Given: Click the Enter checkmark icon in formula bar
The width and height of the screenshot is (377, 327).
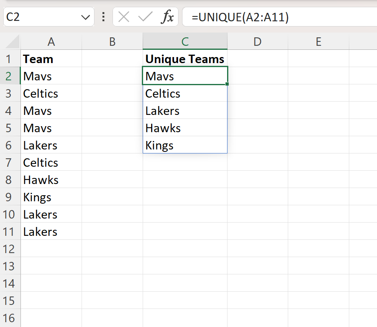Looking at the screenshot, I should point(145,17).
